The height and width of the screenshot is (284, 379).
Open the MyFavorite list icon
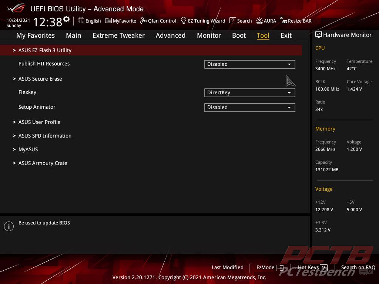point(108,21)
